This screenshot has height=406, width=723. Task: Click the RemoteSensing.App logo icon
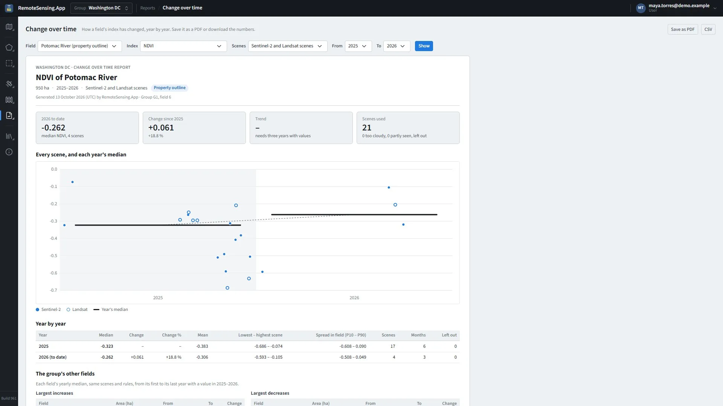coord(9,8)
